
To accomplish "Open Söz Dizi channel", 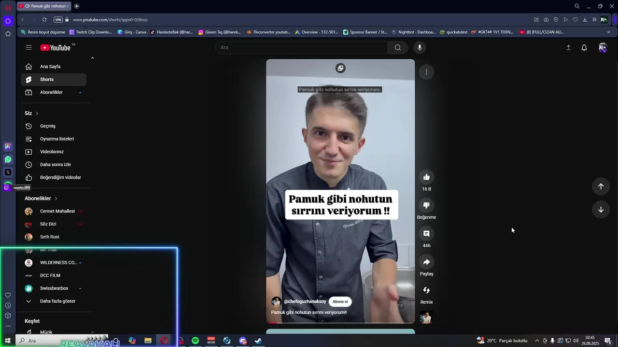I will (x=54, y=224).
